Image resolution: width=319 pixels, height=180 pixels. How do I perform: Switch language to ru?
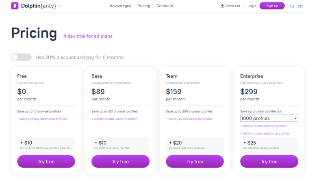point(292,6)
